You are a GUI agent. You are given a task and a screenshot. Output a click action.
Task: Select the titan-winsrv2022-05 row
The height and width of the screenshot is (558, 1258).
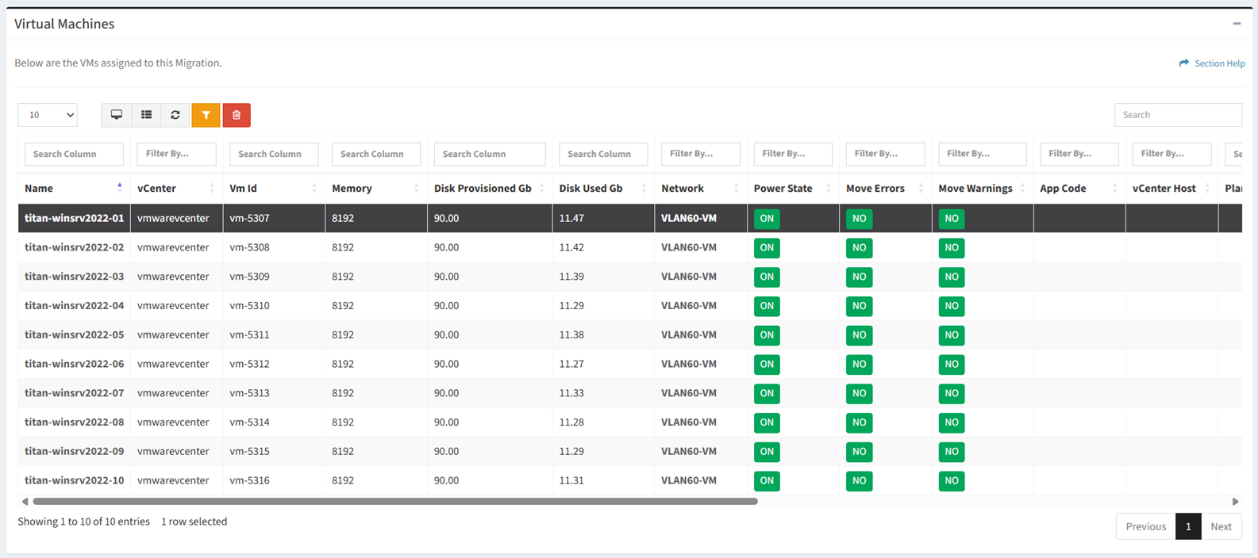(75, 334)
